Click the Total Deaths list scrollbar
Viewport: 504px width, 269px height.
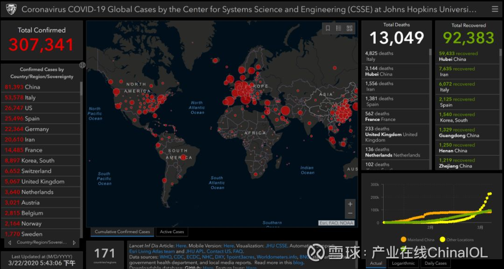click(430, 51)
